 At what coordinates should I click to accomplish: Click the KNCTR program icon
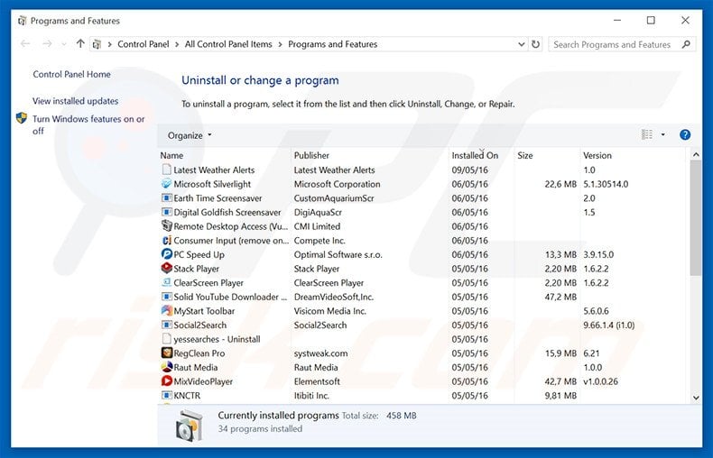166,395
